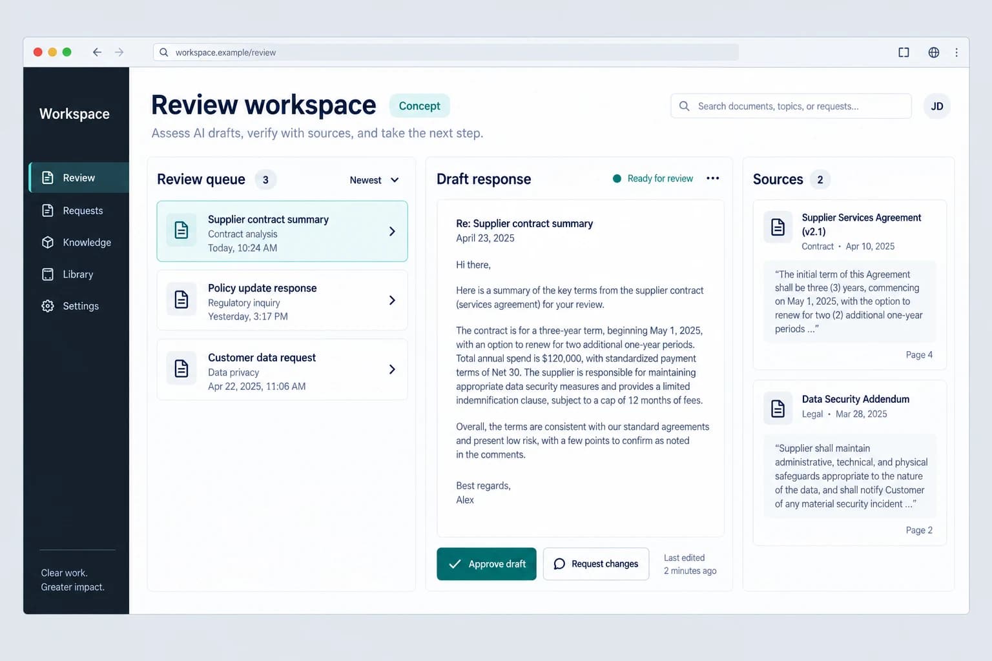992x661 pixels.
Task: Open the Newest sort dropdown
Action: pyautogui.click(x=375, y=180)
